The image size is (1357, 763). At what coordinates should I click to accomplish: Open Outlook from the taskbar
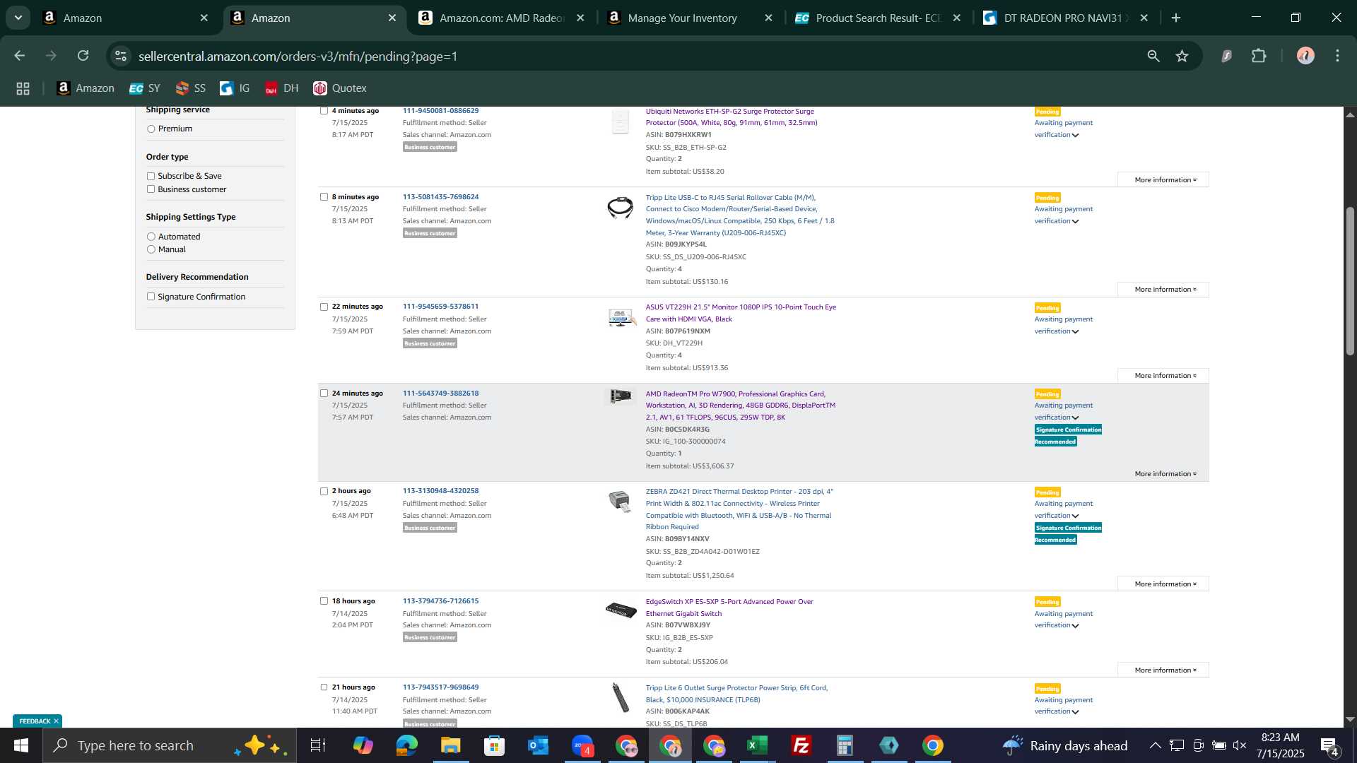click(538, 745)
